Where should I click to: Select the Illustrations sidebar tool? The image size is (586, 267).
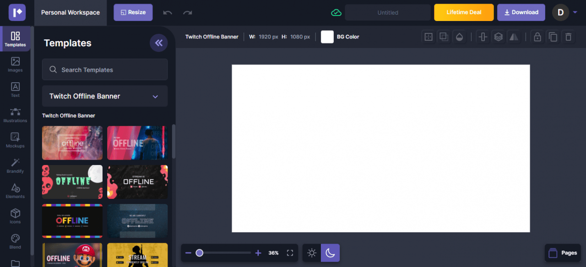15,115
